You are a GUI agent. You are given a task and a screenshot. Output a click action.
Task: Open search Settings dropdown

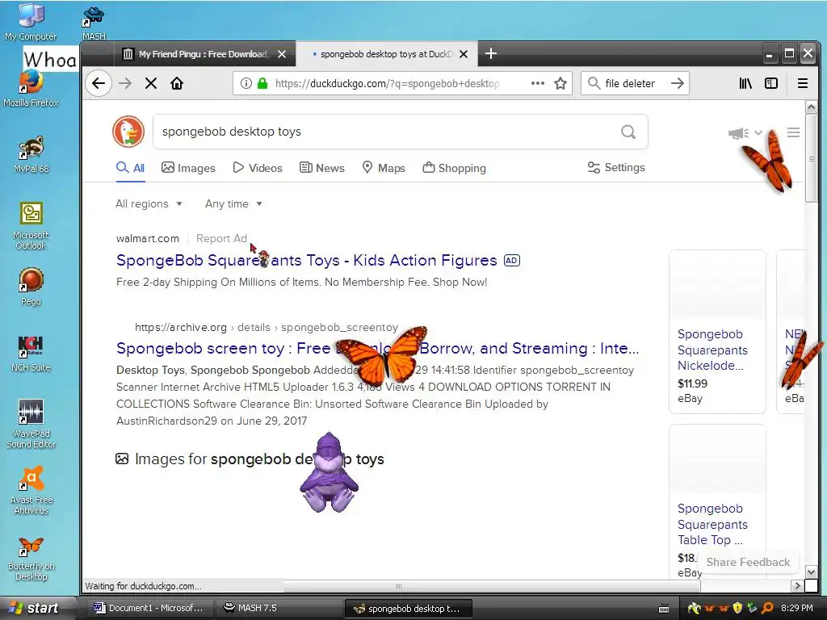coord(616,168)
